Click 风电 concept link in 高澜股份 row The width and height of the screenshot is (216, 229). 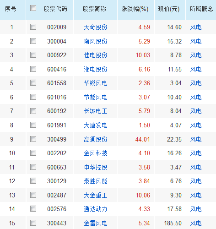196,139
